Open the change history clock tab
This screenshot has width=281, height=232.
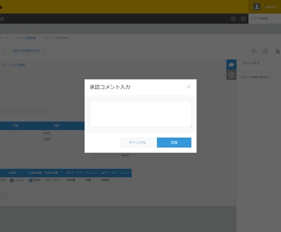pos(232,75)
